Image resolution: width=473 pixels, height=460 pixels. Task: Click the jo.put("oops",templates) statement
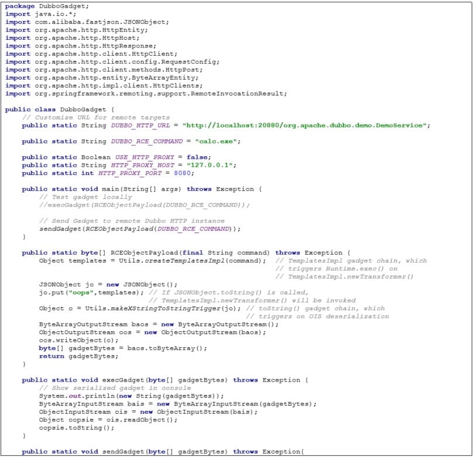point(91,293)
